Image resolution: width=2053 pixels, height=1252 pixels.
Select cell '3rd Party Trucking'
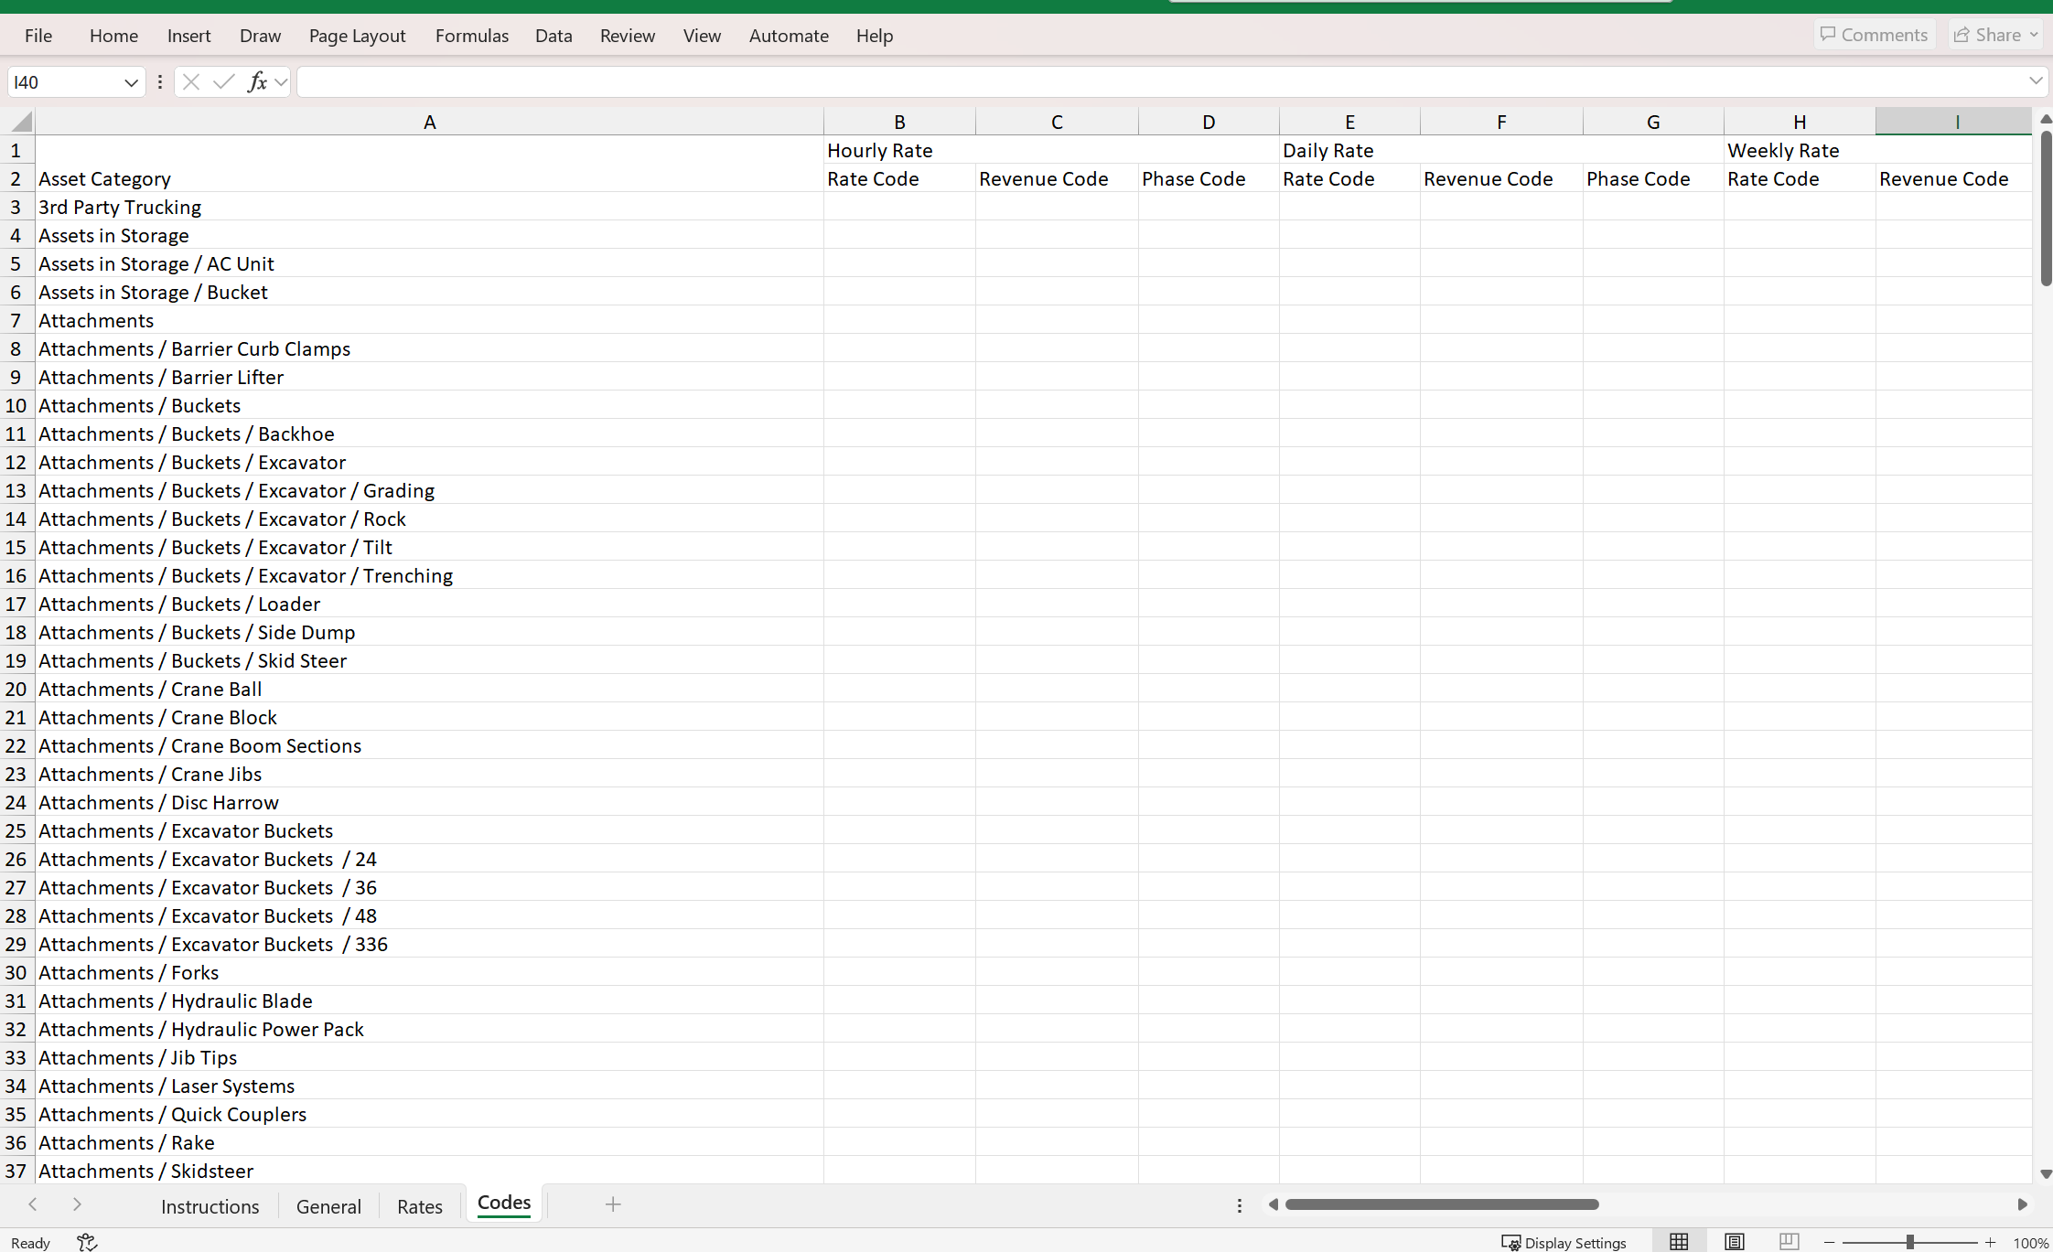[430, 207]
